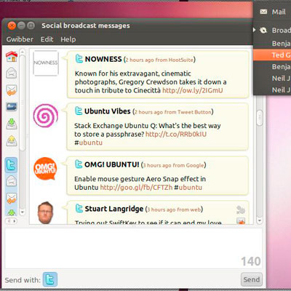Open the ow.ly link in NOWNESS post
Viewport: 291px width, 291px height.
(193, 90)
